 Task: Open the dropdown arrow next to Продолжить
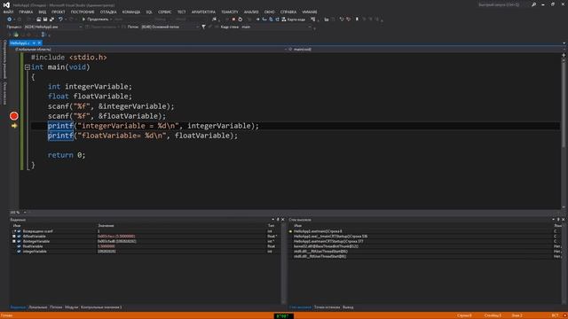(111, 19)
